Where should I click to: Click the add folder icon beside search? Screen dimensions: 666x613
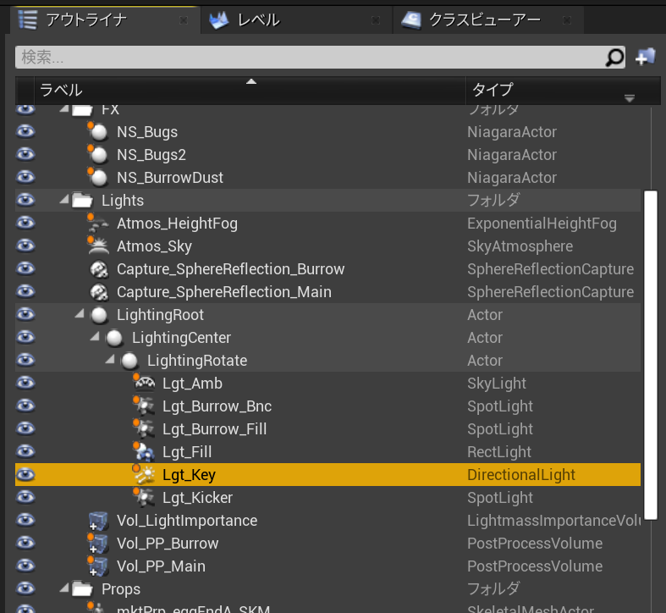645,57
